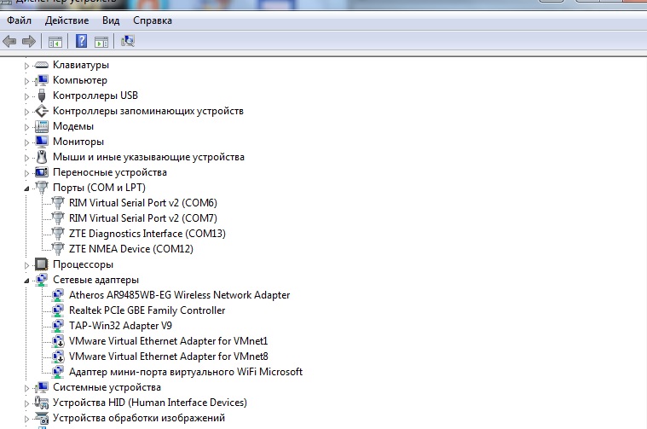Expand the Процессоры category
The width and height of the screenshot is (647, 429).
coord(27,264)
